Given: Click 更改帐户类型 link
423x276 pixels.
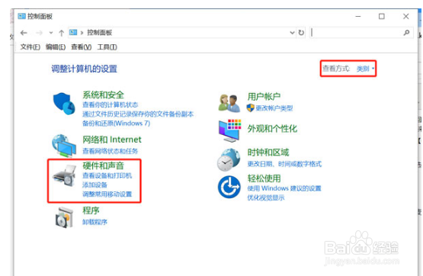Looking at the screenshot, I should [x=274, y=108].
